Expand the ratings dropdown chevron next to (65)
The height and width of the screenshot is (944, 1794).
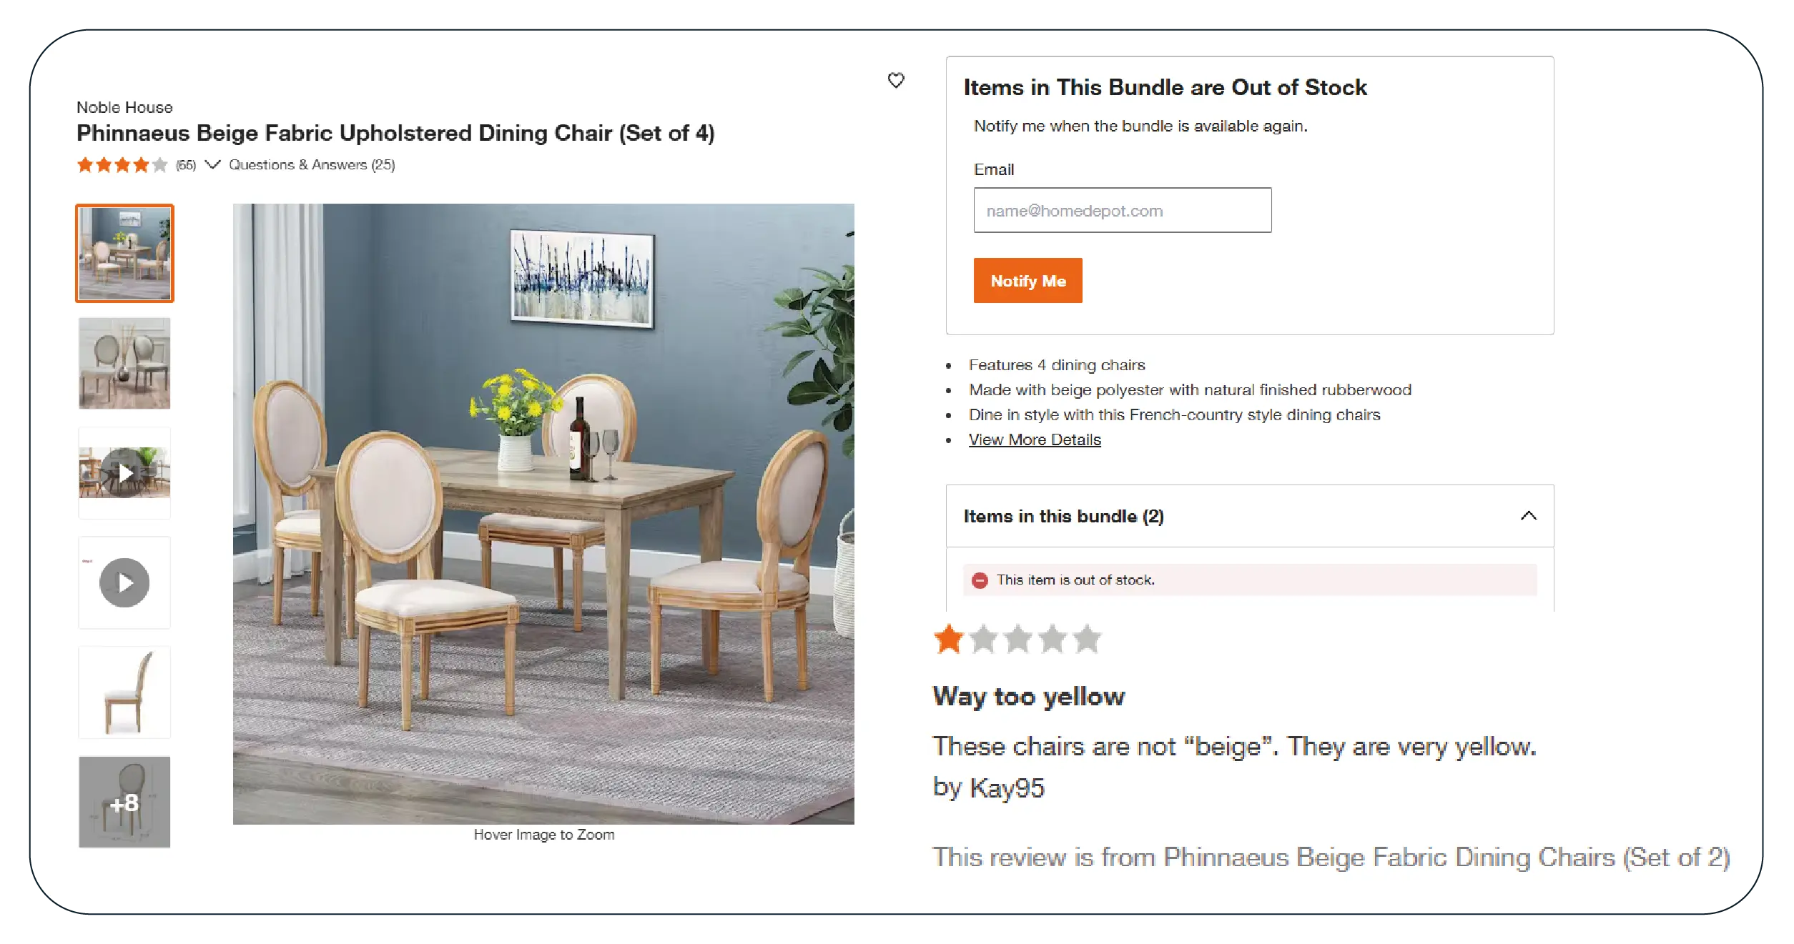(x=212, y=164)
